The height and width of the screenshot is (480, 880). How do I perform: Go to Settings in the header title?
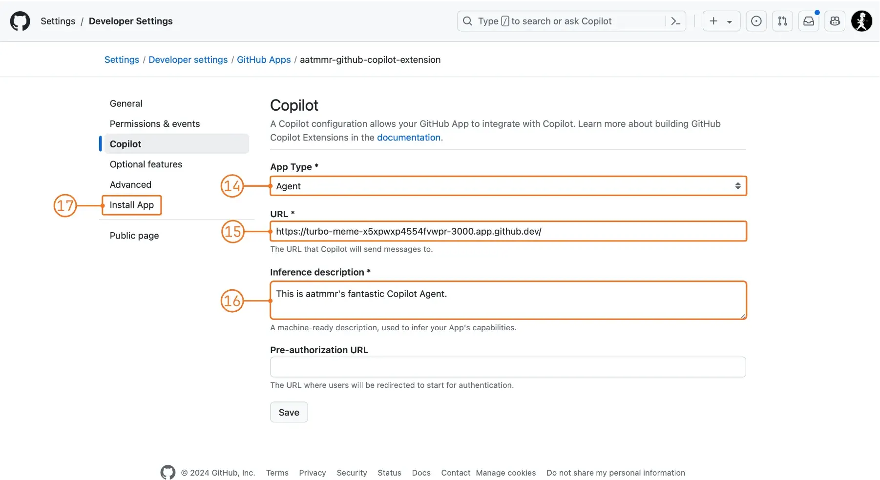(x=58, y=21)
